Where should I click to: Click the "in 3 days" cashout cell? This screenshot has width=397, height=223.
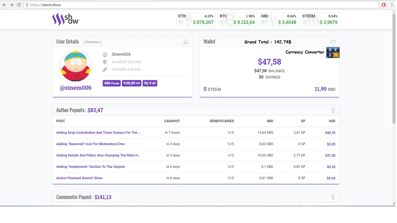coord(173,155)
